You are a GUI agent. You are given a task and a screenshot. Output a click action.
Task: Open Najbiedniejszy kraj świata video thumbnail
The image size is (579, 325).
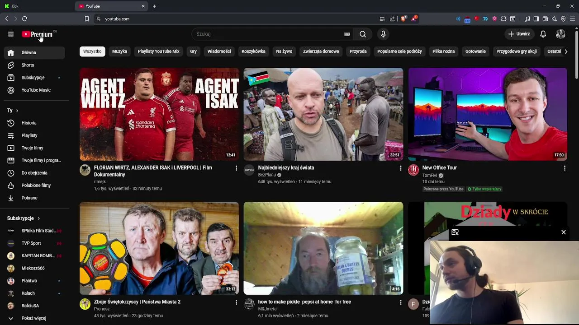[x=323, y=114]
